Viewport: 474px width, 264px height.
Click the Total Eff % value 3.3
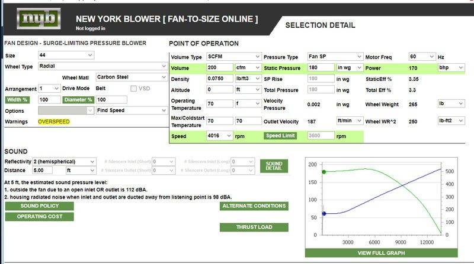(x=412, y=90)
